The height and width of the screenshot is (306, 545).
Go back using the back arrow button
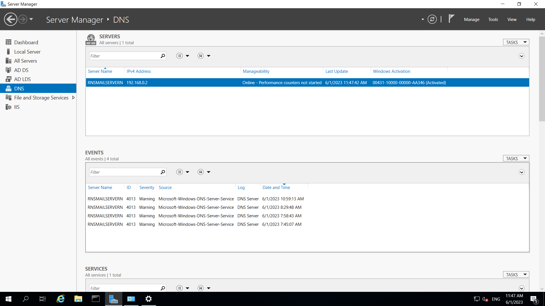(11, 20)
